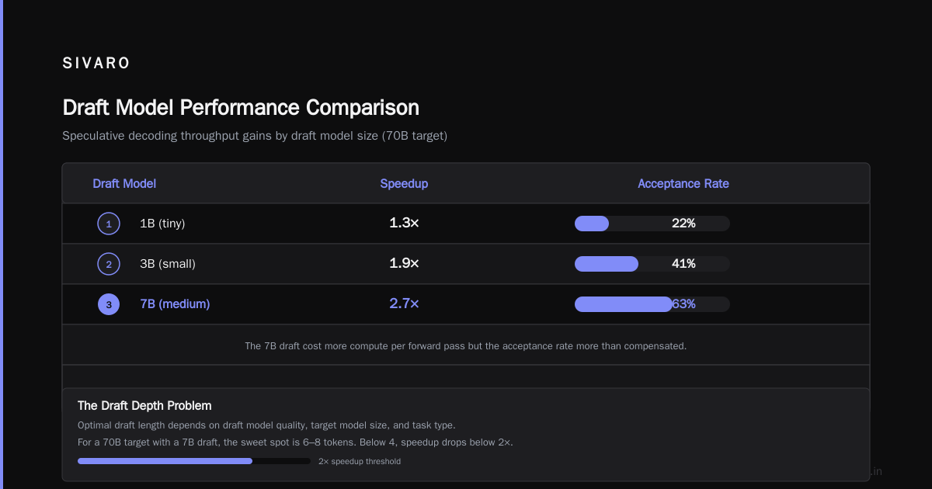
Task: Click the 63% acceptance rate bar
Action: [652, 304]
